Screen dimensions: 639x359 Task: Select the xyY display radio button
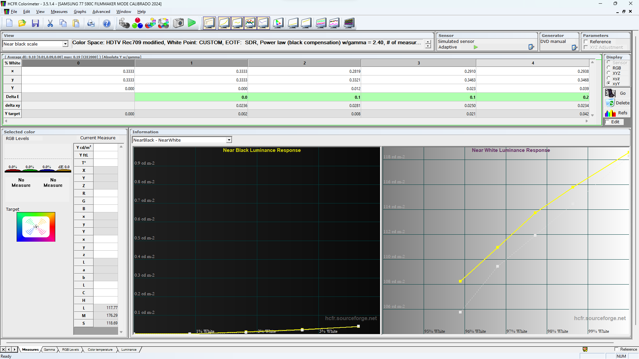[x=609, y=83]
